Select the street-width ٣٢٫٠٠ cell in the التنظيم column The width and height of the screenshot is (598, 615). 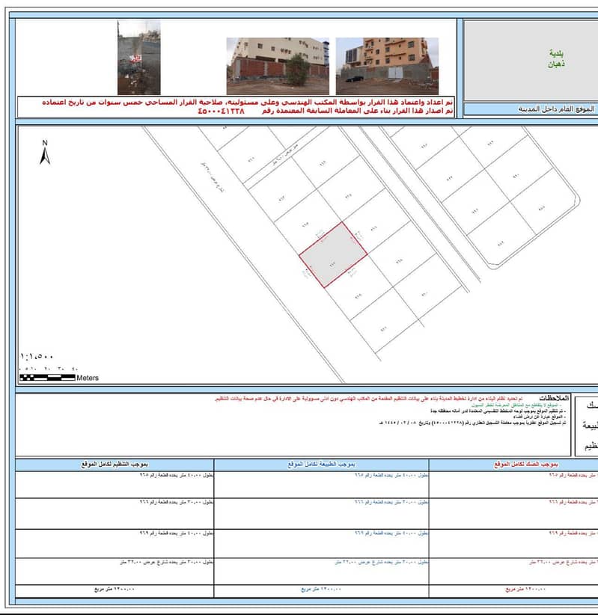115,572
